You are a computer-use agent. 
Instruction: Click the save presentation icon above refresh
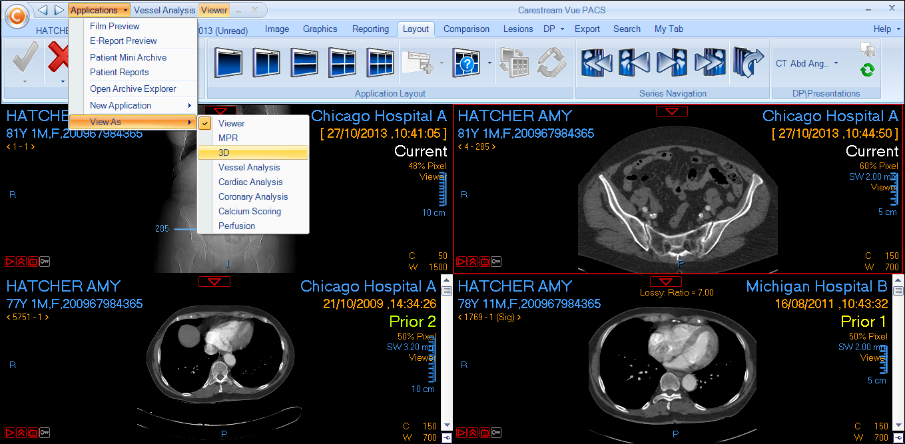click(x=868, y=49)
